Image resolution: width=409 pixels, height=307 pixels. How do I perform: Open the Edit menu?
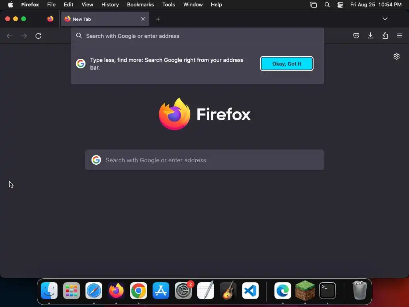tap(68, 5)
